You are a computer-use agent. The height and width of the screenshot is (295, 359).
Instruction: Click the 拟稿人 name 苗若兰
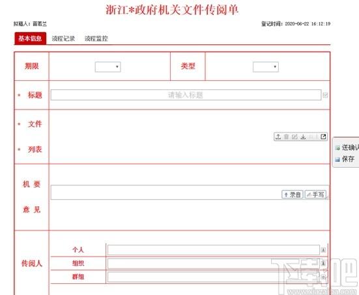coord(40,23)
